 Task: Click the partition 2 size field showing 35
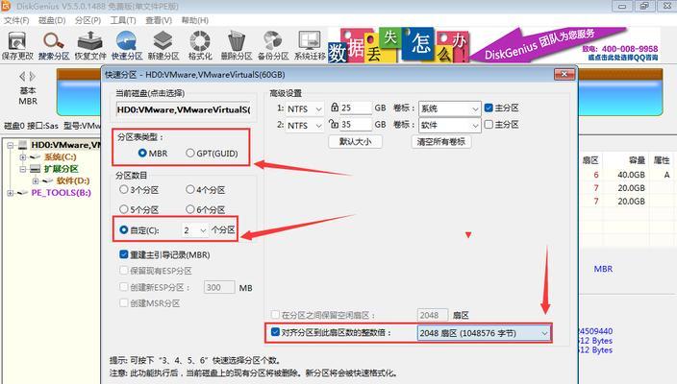pyautogui.click(x=356, y=125)
